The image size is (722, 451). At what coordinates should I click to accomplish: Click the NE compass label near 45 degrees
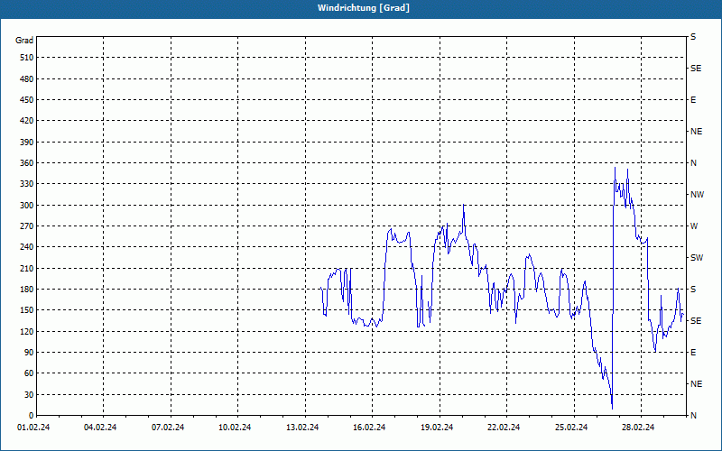(696, 384)
